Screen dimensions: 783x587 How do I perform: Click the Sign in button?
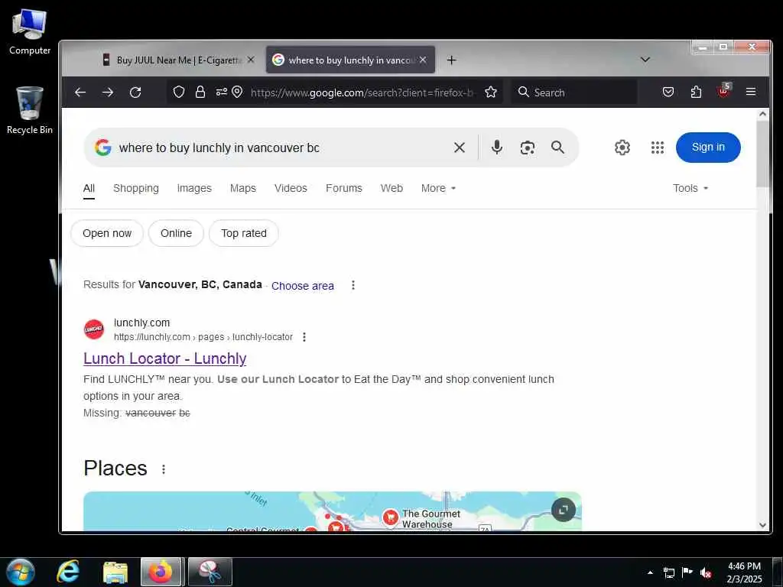point(708,148)
